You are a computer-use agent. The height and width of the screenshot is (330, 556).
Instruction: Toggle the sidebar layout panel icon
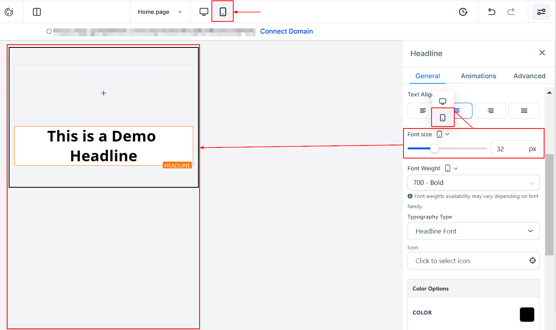coord(37,12)
